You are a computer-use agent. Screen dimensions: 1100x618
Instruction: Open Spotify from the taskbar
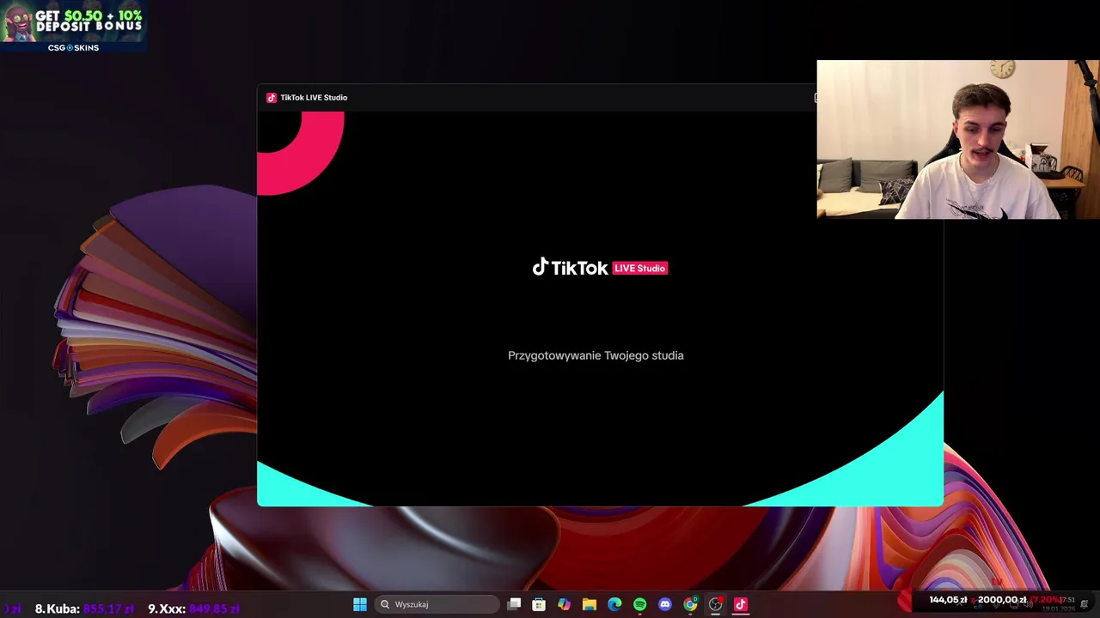tap(639, 604)
